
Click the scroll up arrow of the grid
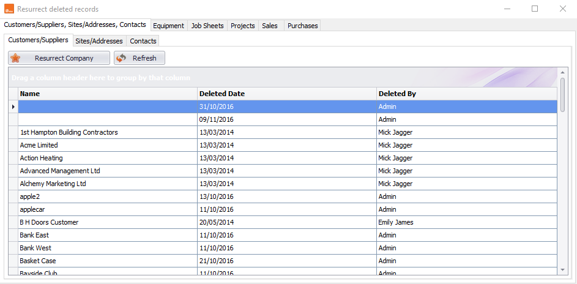(x=562, y=72)
